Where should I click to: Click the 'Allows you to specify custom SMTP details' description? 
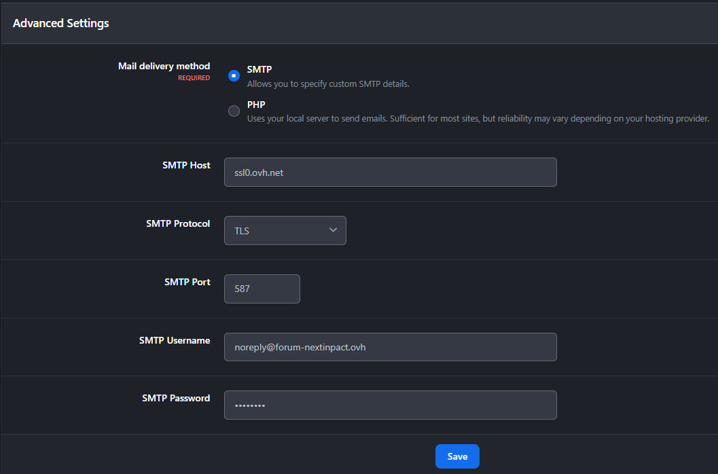(x=328, y=84)
